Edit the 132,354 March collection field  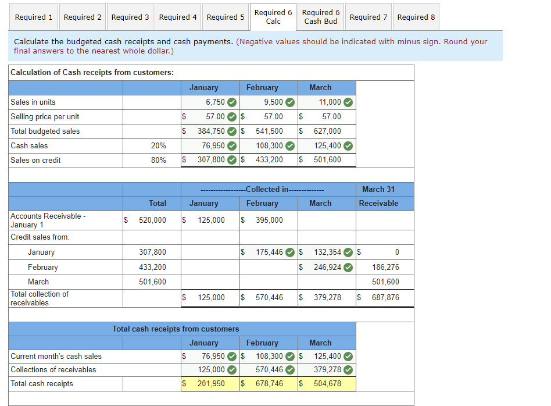327,252
